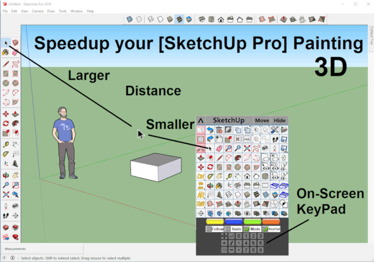Activate Zoom Extents in left toolbar
Screen dimensions: 374x262
click(x=6, y=195)
